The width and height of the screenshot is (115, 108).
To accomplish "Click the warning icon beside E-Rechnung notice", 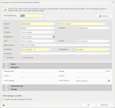I will point(5,10).
